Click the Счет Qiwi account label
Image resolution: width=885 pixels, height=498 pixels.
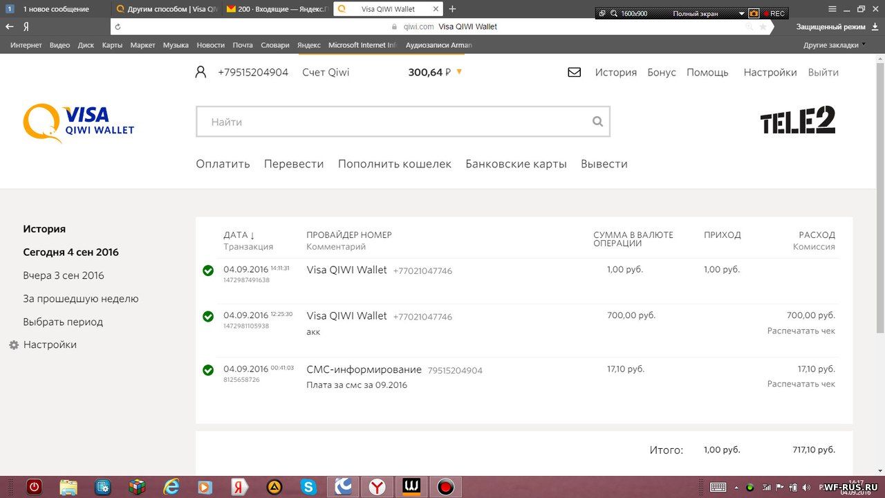click(x=326, y=72)
